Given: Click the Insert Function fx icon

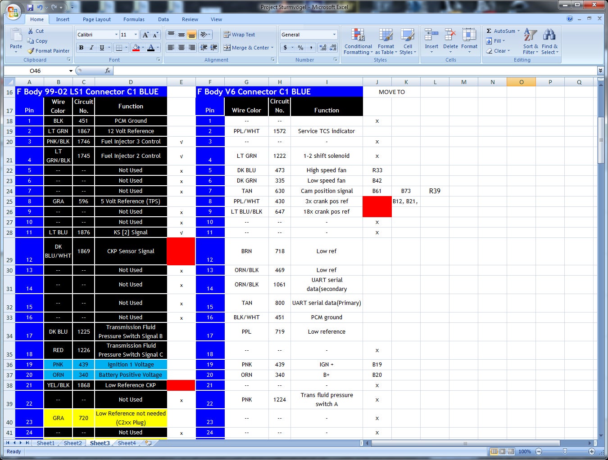Looking at the screenshot, I should tap(108, 71).
